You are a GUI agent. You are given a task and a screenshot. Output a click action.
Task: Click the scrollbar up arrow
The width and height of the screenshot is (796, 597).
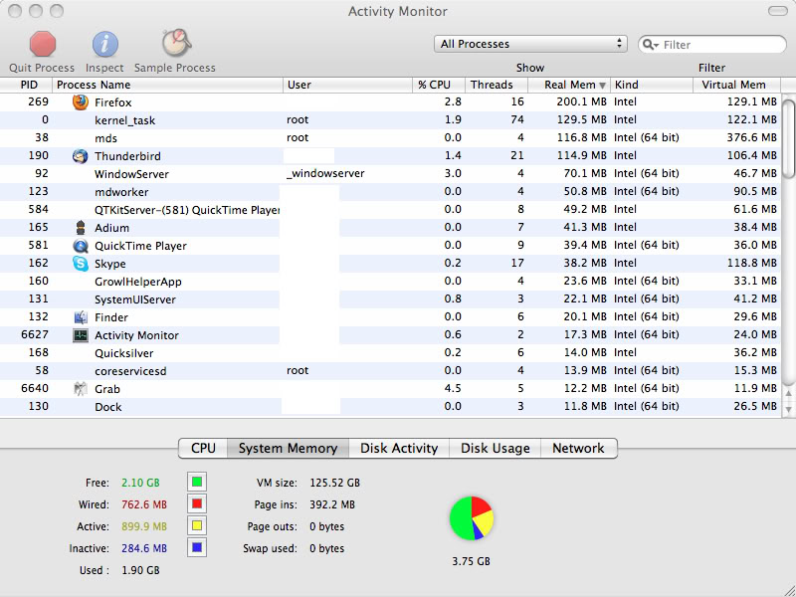pyautogui.click(x=788, y=393)
